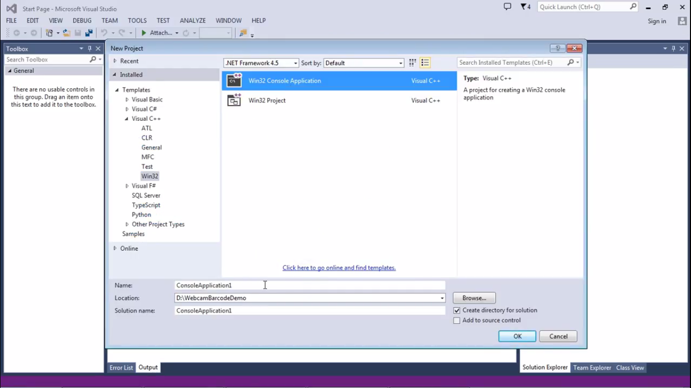Click the Win32 Project template icon
Image resolution: width=691 pixels, height=388 pixels.
point(234,100)
